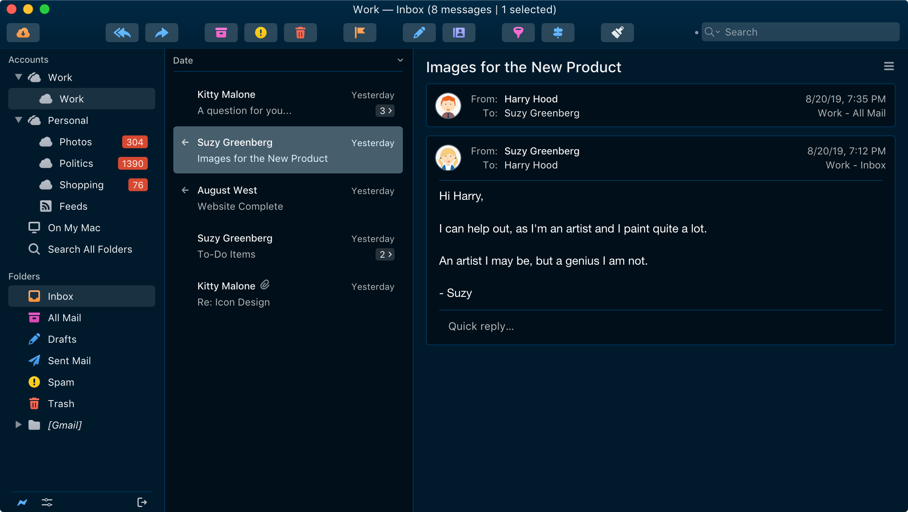Open the Date sort dropdown
Screen dimensions: 908x512
pyautogui.click(x=400, y=60)
